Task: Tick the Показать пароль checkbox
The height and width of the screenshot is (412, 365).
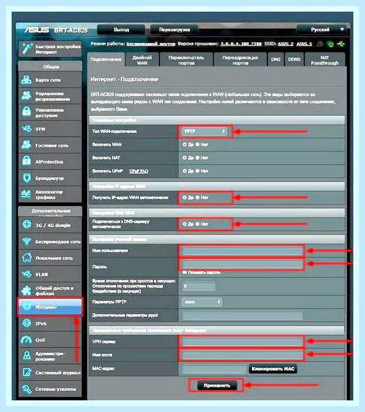Action: 185,273
